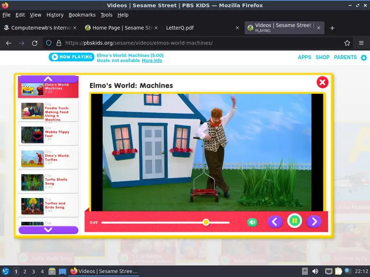370x277 pixels.
Task: Open the Edit menu
Action: tap(20, 15)
